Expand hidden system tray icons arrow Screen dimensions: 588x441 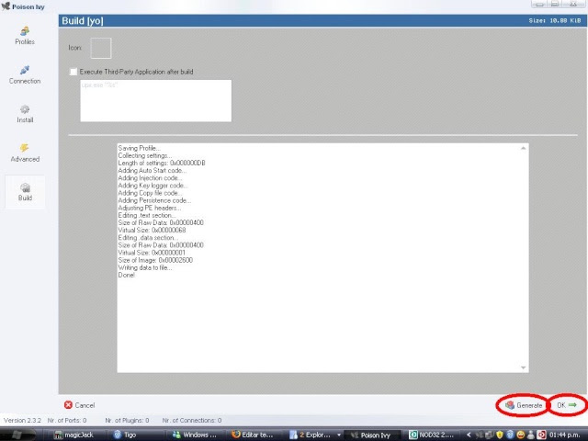click(469, 435)
